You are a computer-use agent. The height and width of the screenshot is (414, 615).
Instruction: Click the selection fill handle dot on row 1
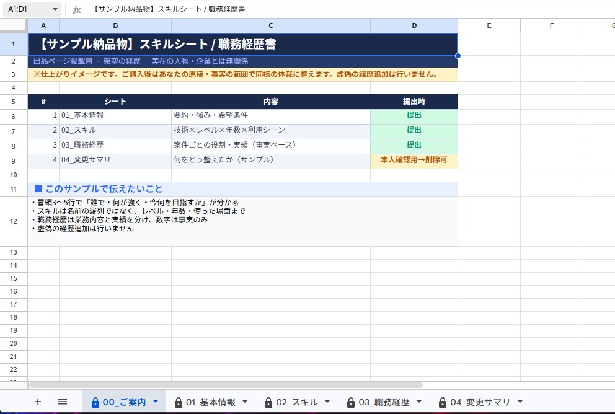(x=458, y=56)
